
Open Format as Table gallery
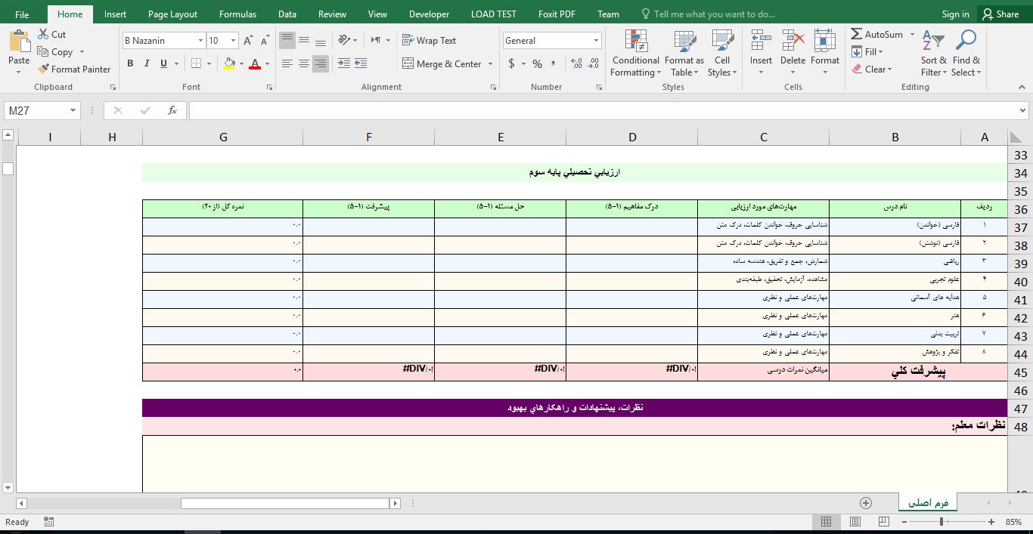683,53
